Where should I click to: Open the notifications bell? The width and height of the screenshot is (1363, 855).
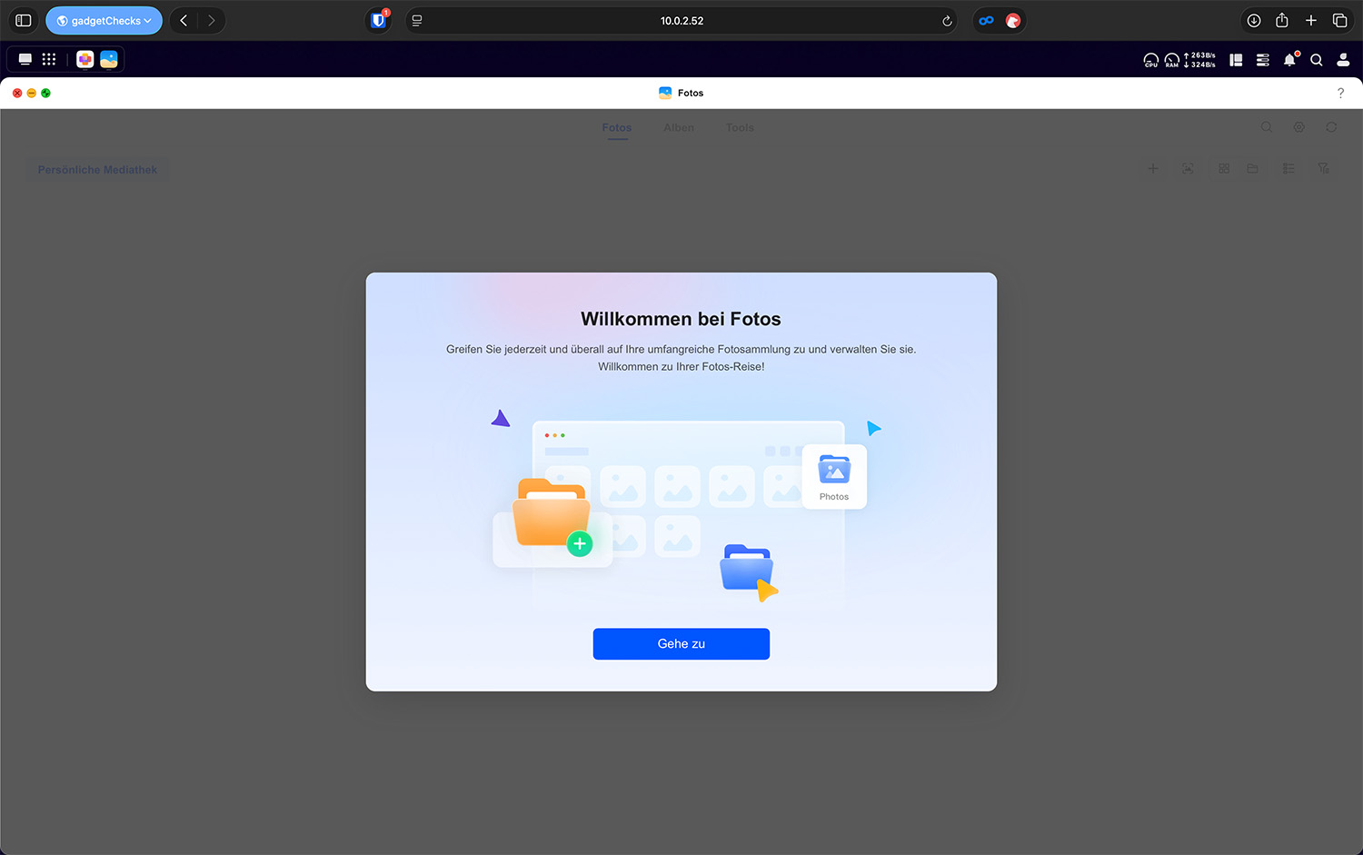coord(1289,60)
